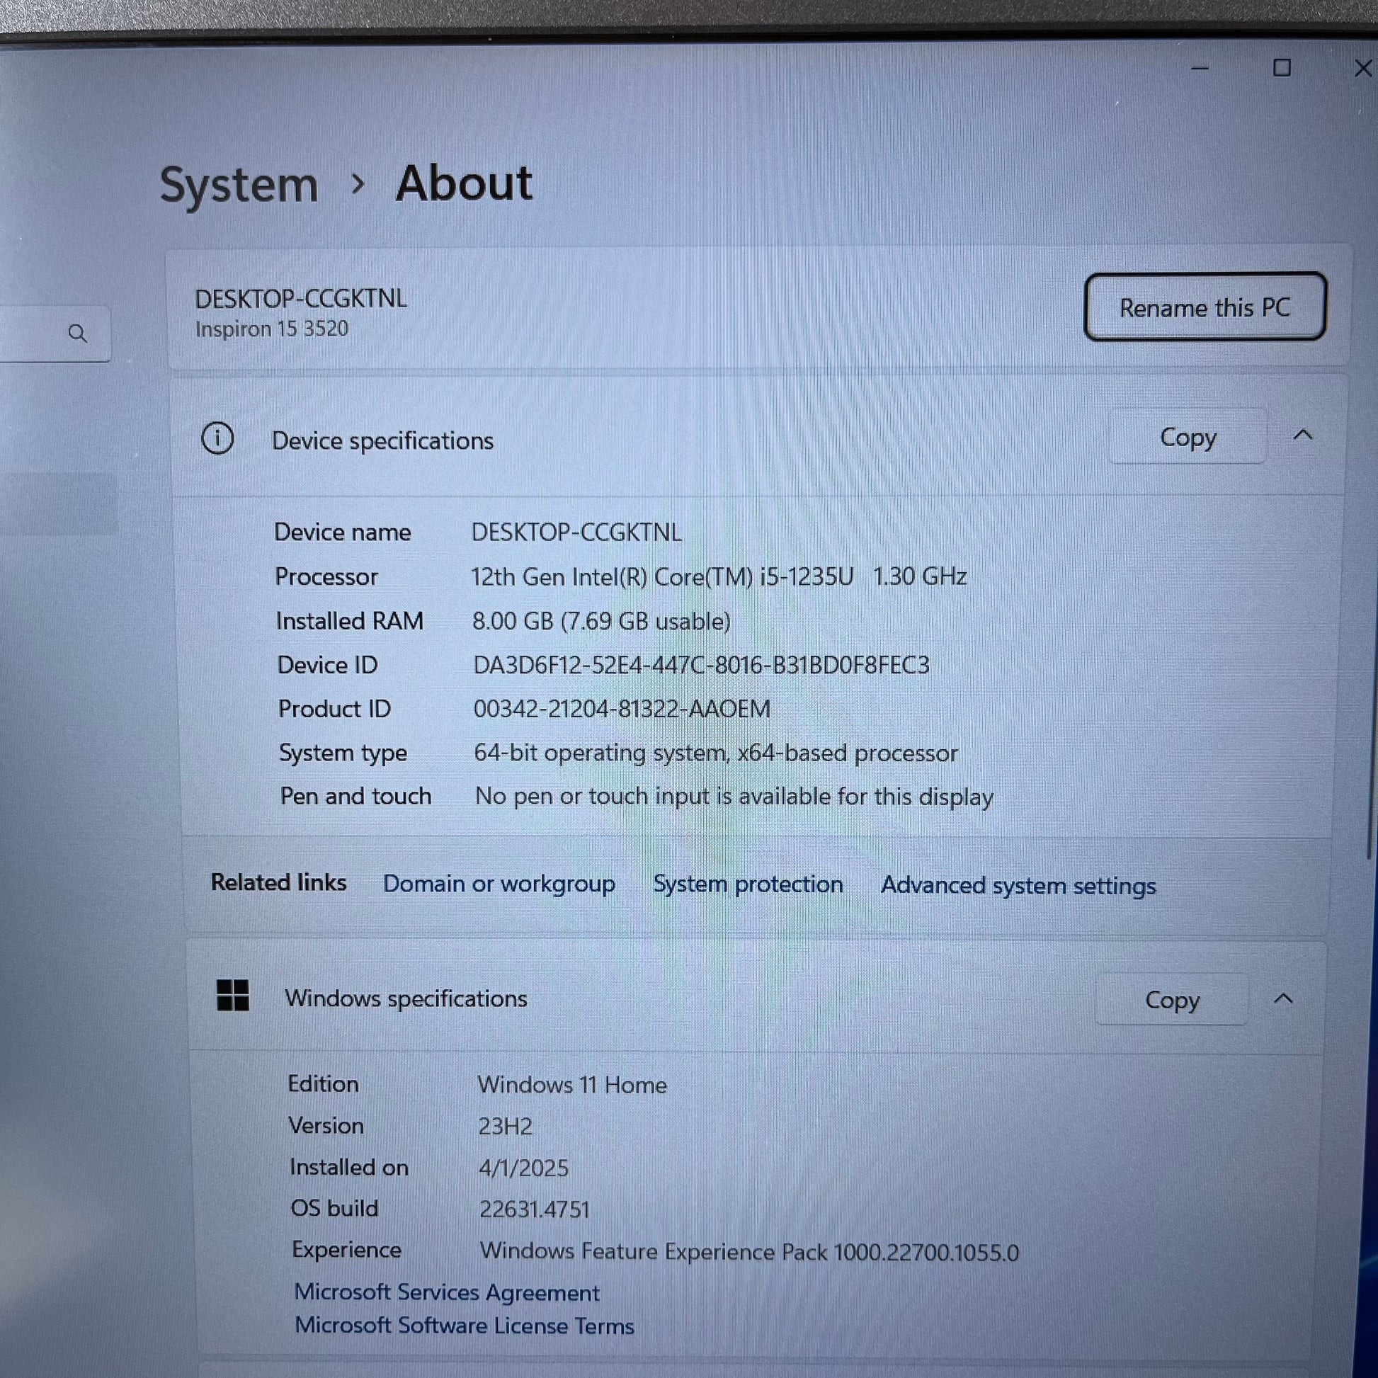Open Microsoft Software License Terms link
Viewport: 1378px width, 1378px height.
click(465, 1326)
